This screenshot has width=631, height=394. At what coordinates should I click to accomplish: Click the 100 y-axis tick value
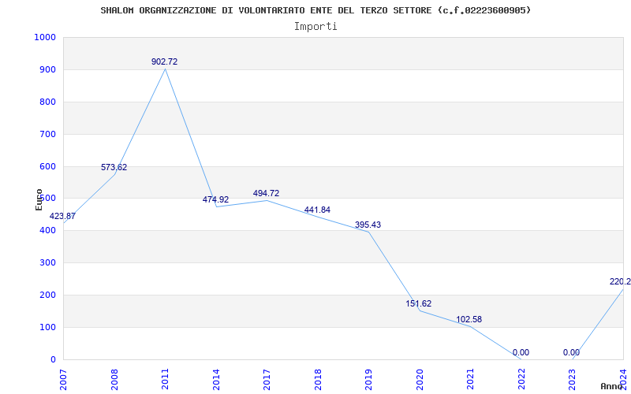47,327
